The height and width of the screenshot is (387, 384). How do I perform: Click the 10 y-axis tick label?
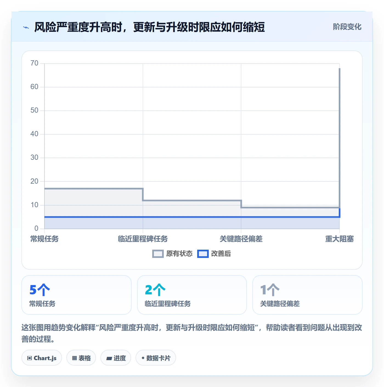(34, 205)
